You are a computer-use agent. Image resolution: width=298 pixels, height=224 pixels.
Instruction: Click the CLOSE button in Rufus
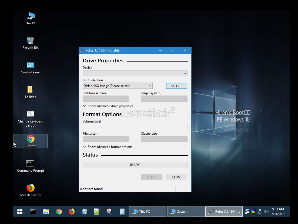click(x=176, y=177)
